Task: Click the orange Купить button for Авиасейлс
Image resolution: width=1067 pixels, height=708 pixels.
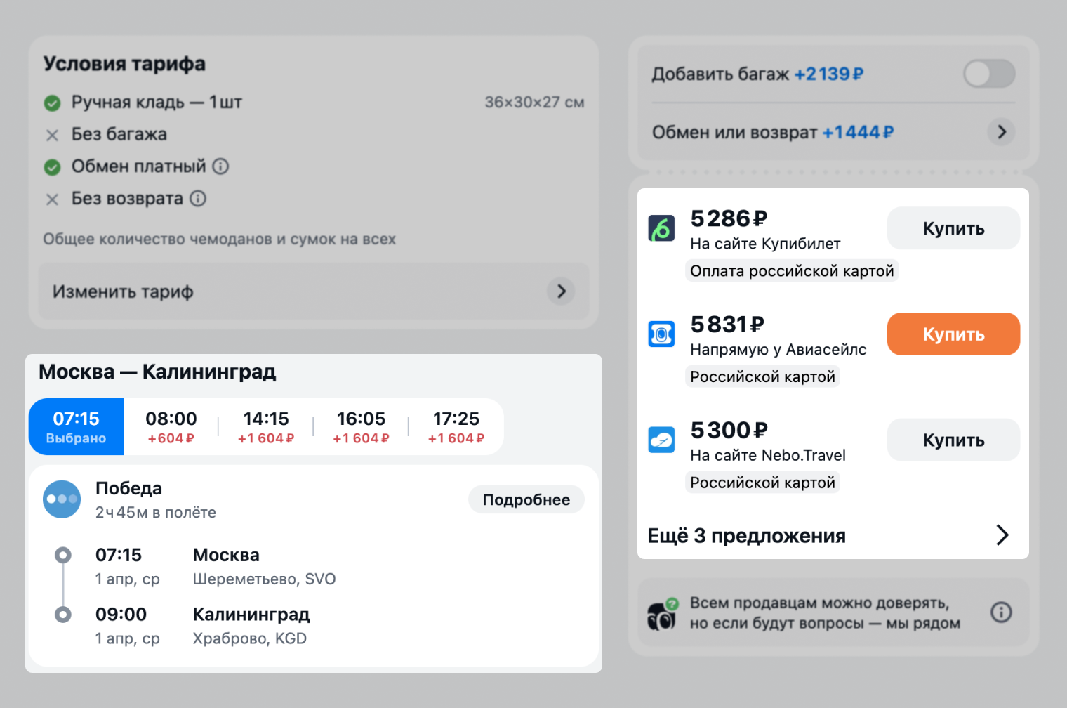Action: [x=953, y=334]
